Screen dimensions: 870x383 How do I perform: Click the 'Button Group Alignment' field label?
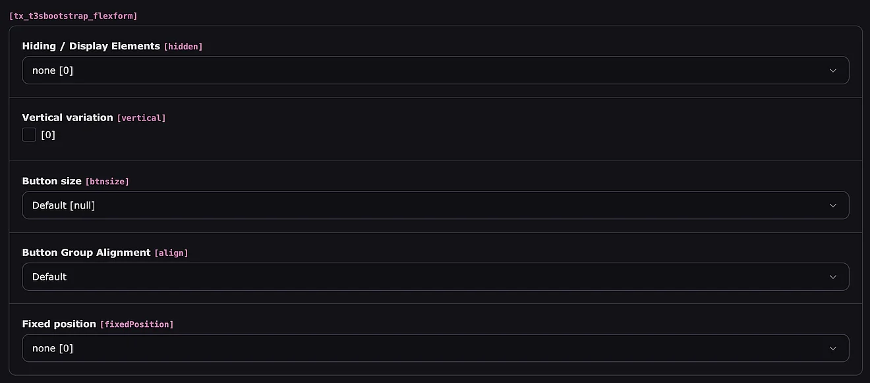point(86,253)
